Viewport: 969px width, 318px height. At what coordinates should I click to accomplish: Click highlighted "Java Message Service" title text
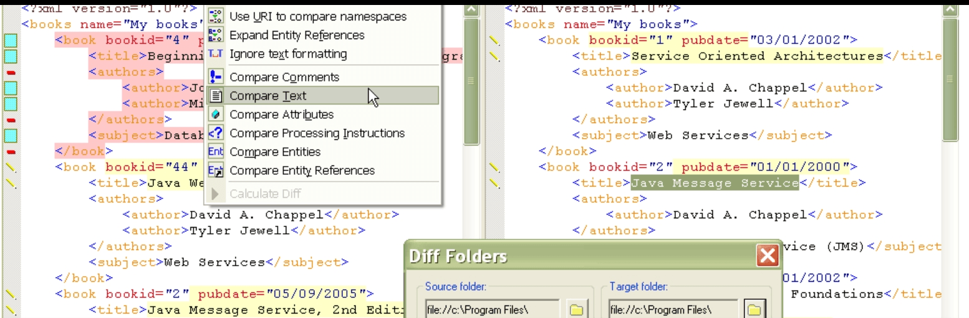tap(715, 184)
